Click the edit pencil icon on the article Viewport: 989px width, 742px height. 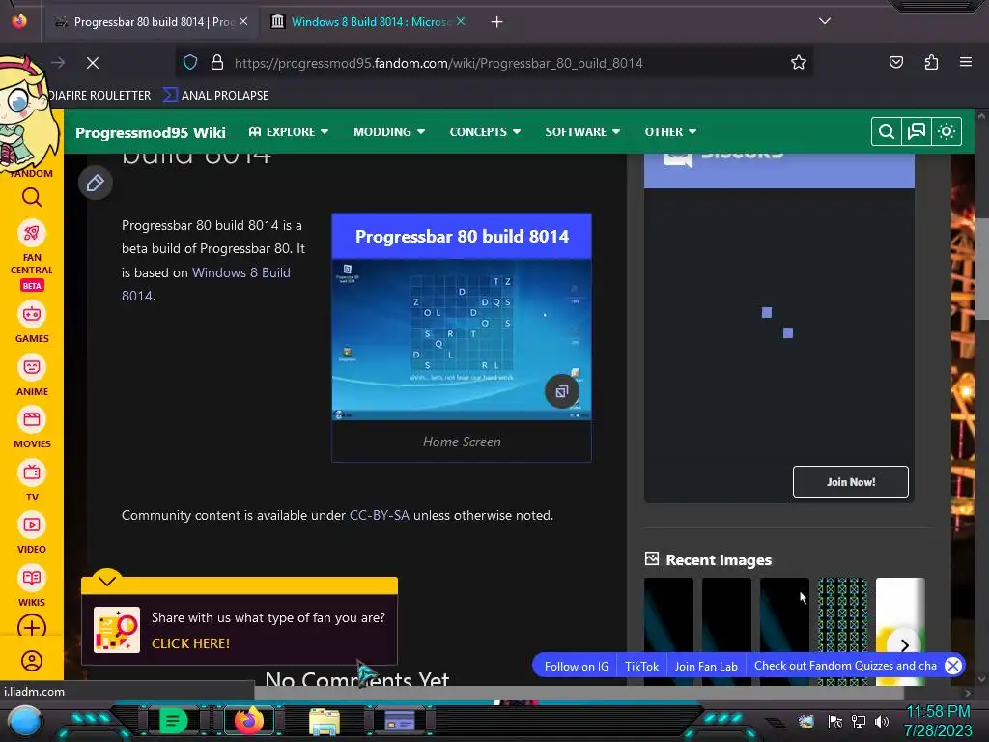[x=96, y=183]
